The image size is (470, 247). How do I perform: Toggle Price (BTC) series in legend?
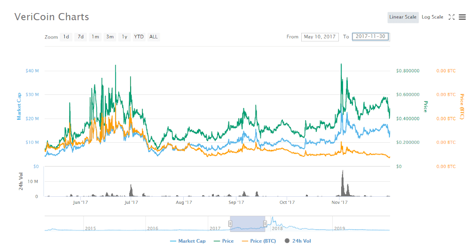tap(259, 241)
